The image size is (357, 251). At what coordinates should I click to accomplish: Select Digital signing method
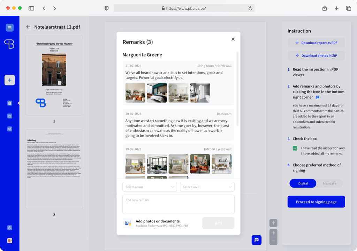(303, 183)
